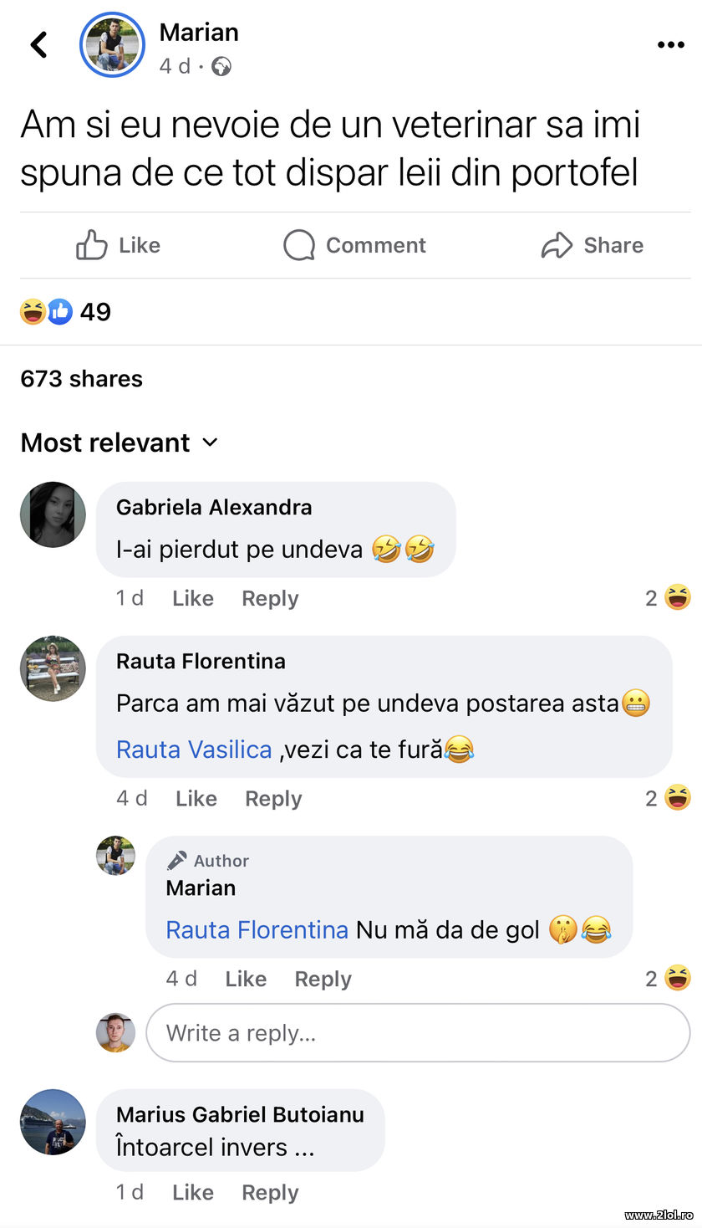This screenshot has height=1228, width=702.
Task: Open Rauta Vasilica's tagged profile link
Action: [192, 750]
